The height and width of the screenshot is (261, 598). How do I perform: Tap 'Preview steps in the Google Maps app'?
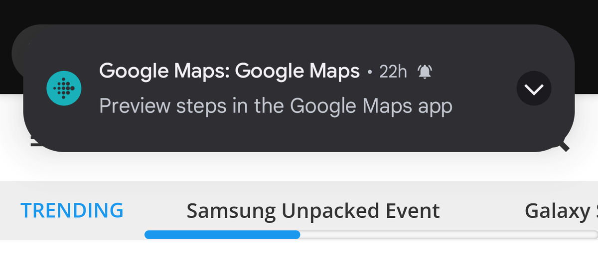click(x=276, y=106)
